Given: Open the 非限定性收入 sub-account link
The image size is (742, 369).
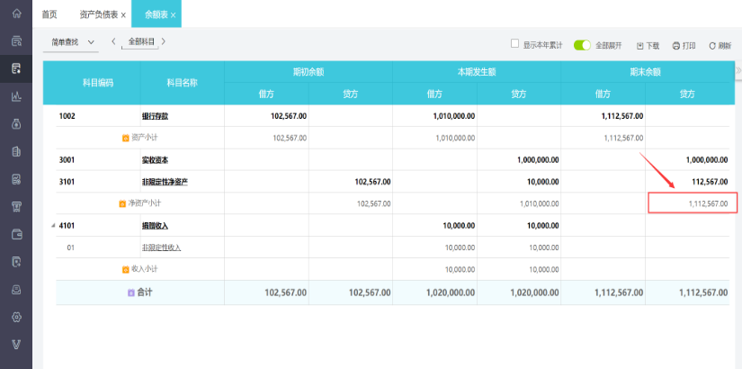Looking at the screenshot, I should (161, 247).
